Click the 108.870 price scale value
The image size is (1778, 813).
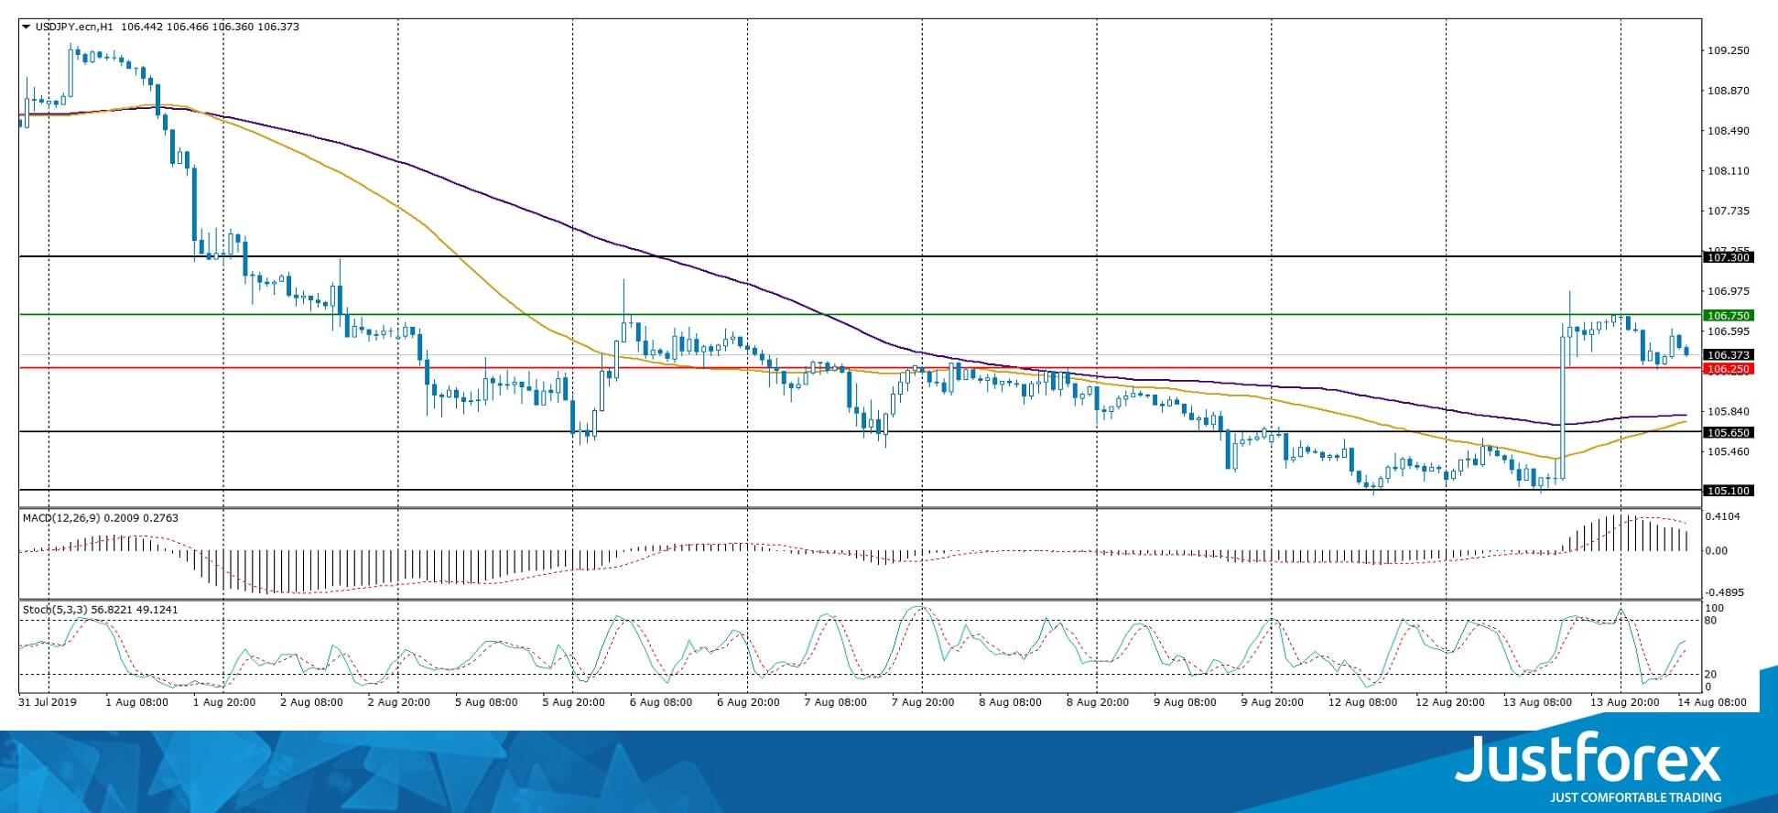[1729, 92]
